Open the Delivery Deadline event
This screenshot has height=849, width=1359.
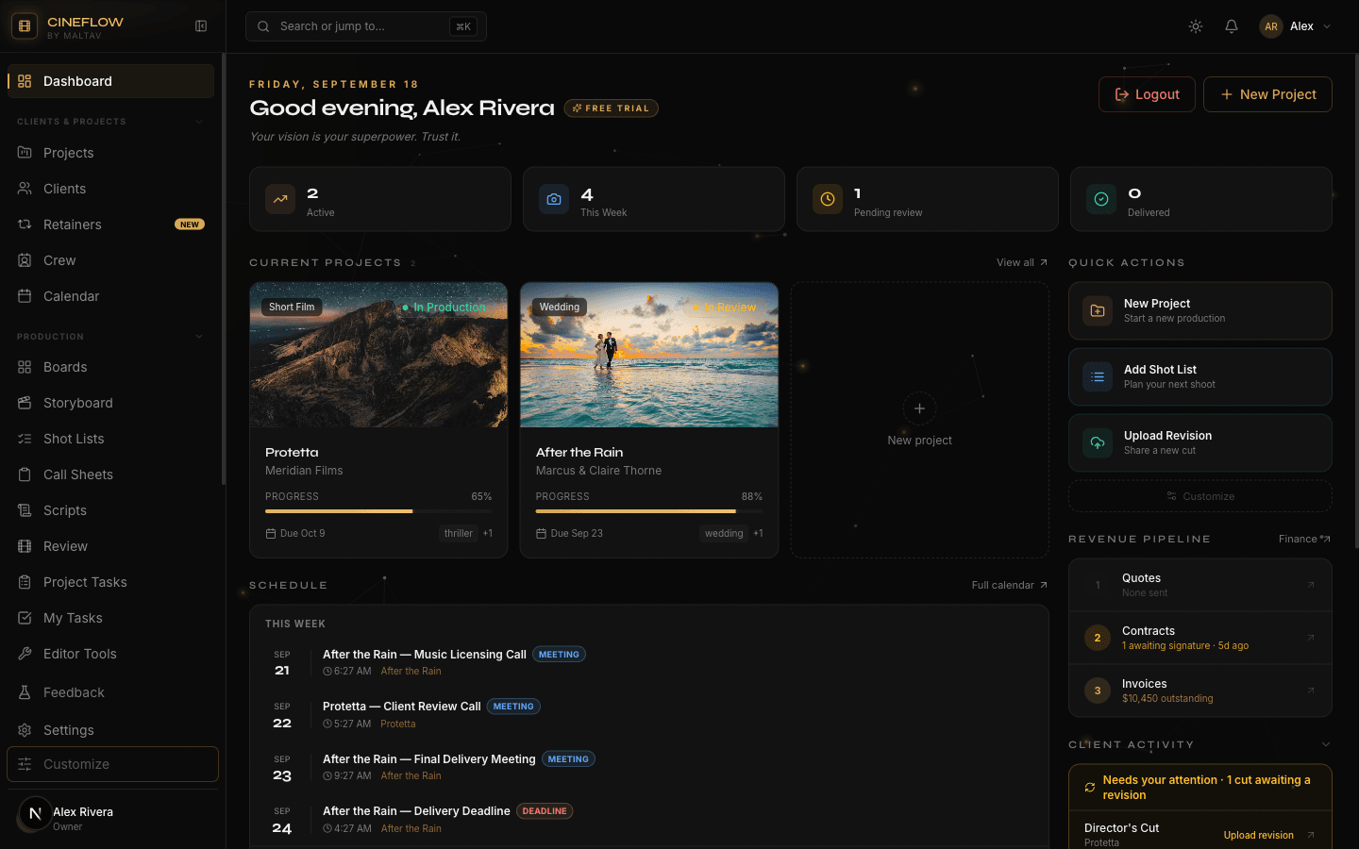coord(649,819)
